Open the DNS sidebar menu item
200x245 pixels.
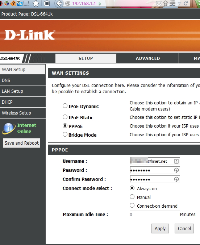coord(23,80)
